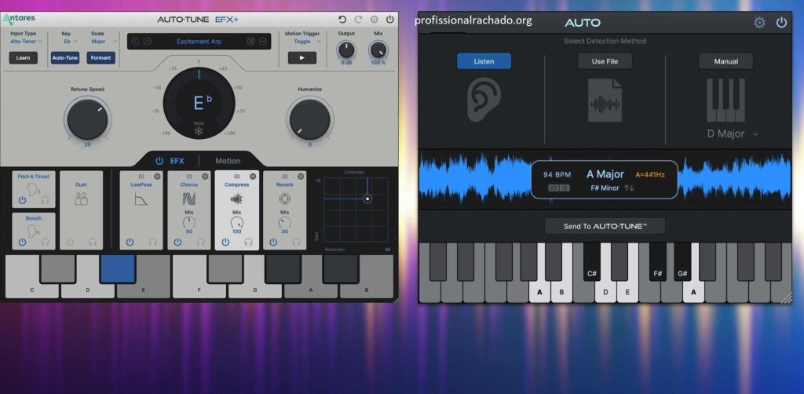Click the Motion Trigger play button
This screenshot has width=804, height=394.
[x=301, y=58]
